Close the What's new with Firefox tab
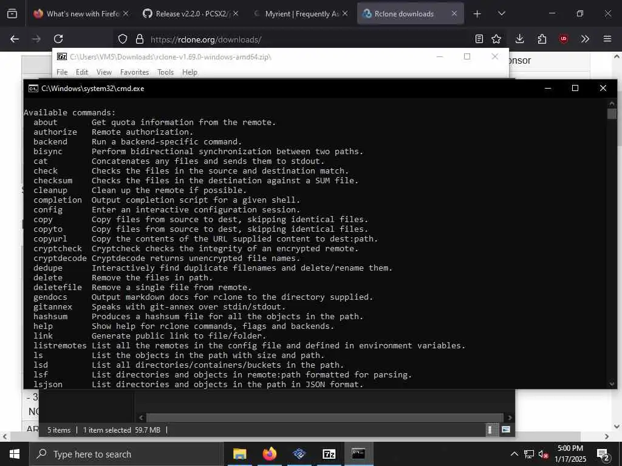The height and width of the screenshot is (466, 622). click(125, 13)
